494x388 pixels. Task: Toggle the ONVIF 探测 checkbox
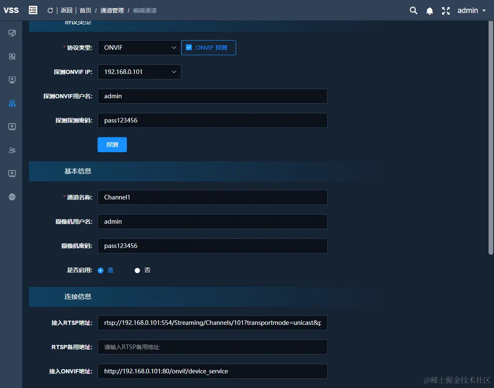pos(189,48)
